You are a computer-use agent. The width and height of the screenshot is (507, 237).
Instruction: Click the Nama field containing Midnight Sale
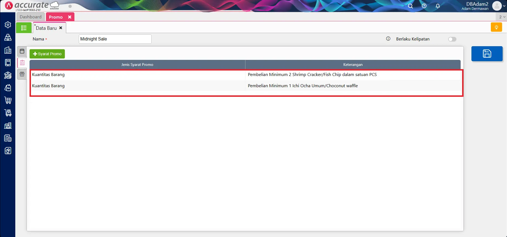click(x=115, y=39)
